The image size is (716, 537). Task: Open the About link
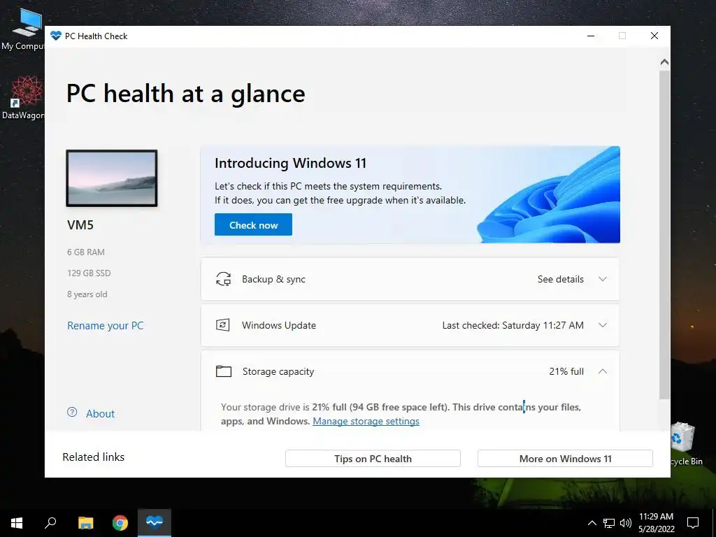tap(101, 414)
